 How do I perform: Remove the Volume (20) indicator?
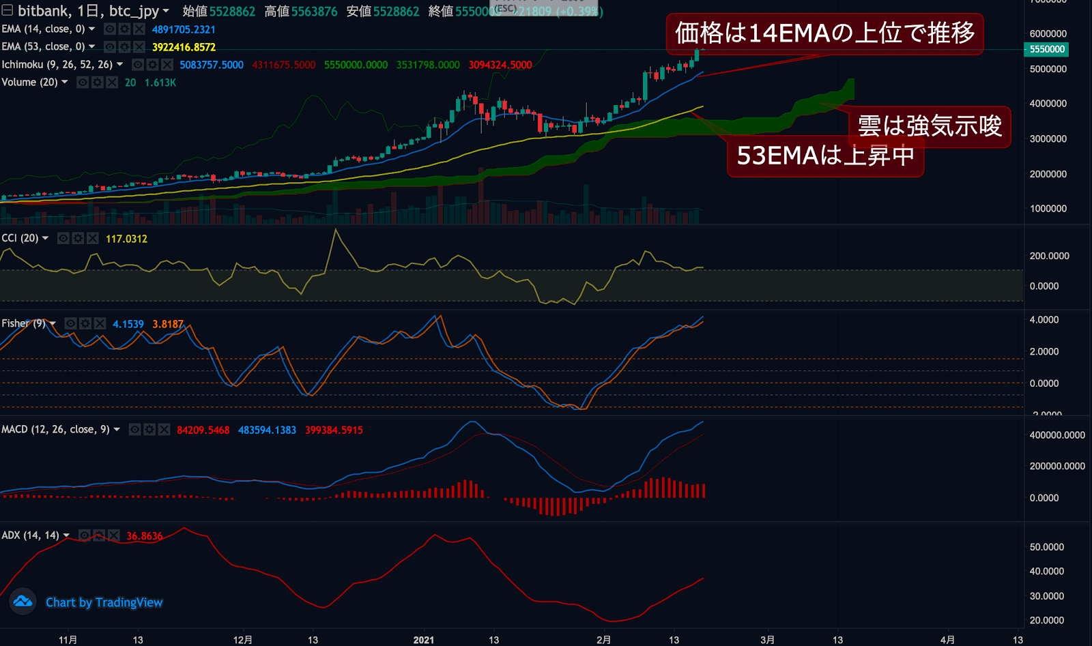click(111, 82)
